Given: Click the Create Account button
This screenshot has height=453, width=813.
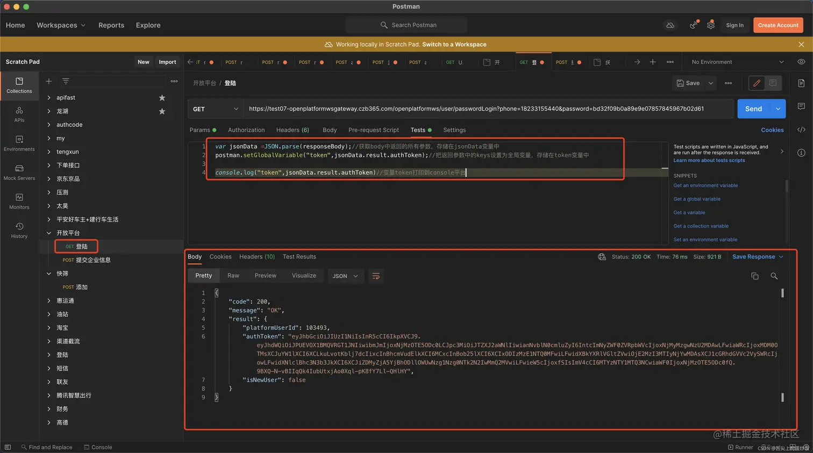Looking at the screenshot, I should (778, 25).
